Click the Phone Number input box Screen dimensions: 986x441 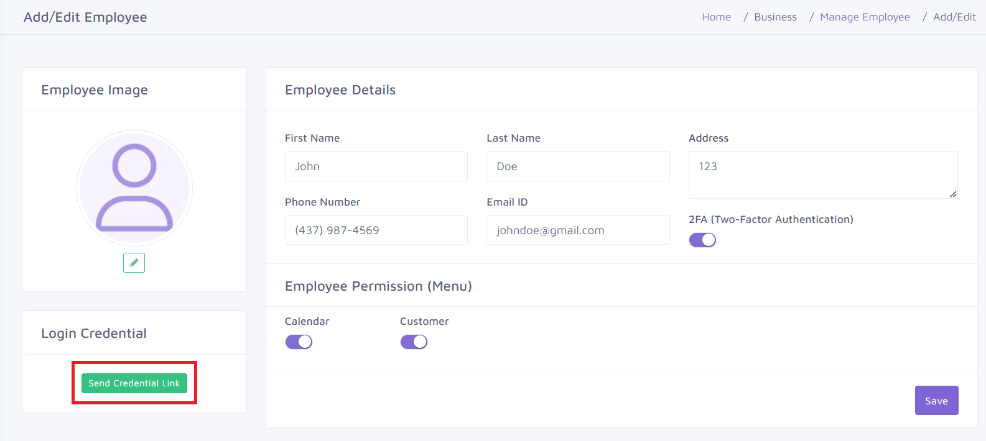pos(376,230)
